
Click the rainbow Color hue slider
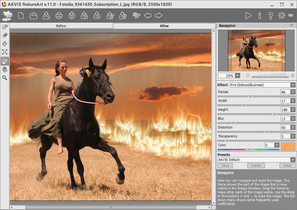point(248,150)
